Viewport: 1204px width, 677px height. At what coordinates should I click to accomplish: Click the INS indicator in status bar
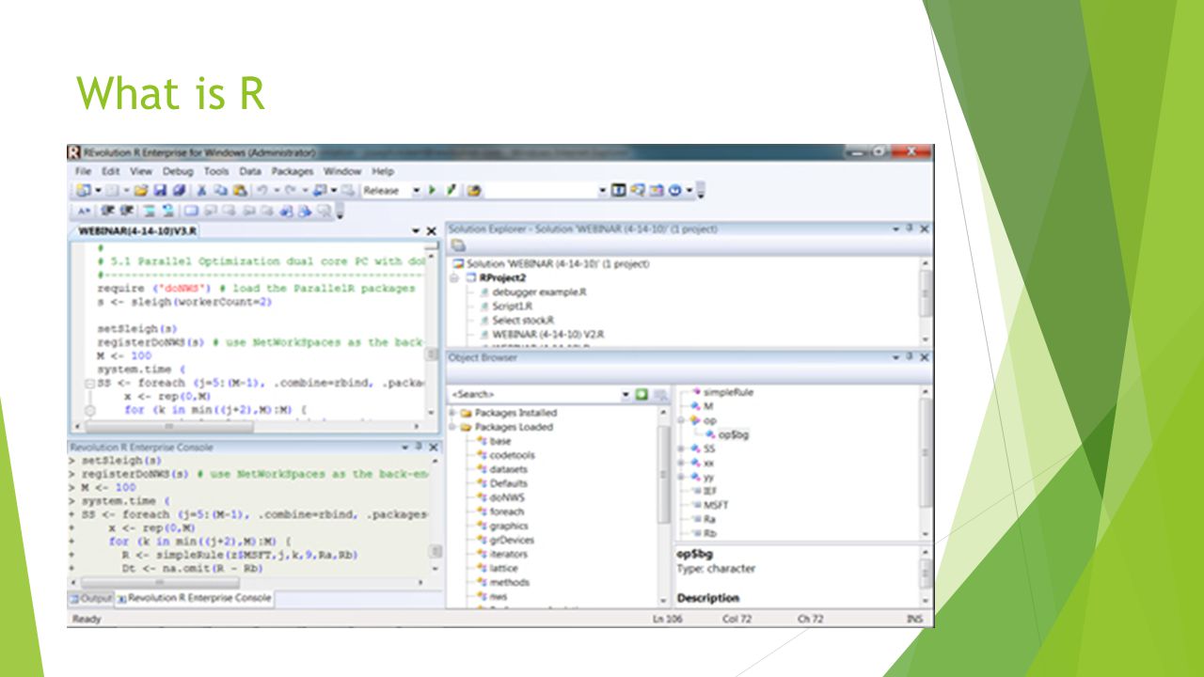coord(914,620)
